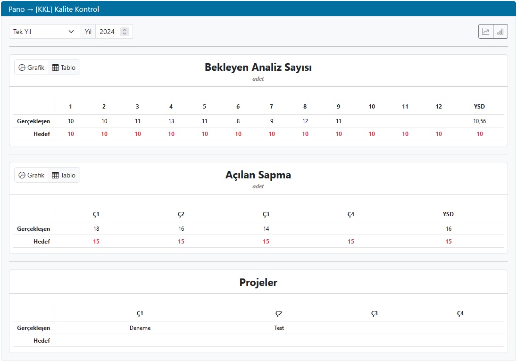Viewport: 517px width, 362px height.
Task: Select Tablo view for Bekleyen Analiz Sayısı
Action: (64, 67)
